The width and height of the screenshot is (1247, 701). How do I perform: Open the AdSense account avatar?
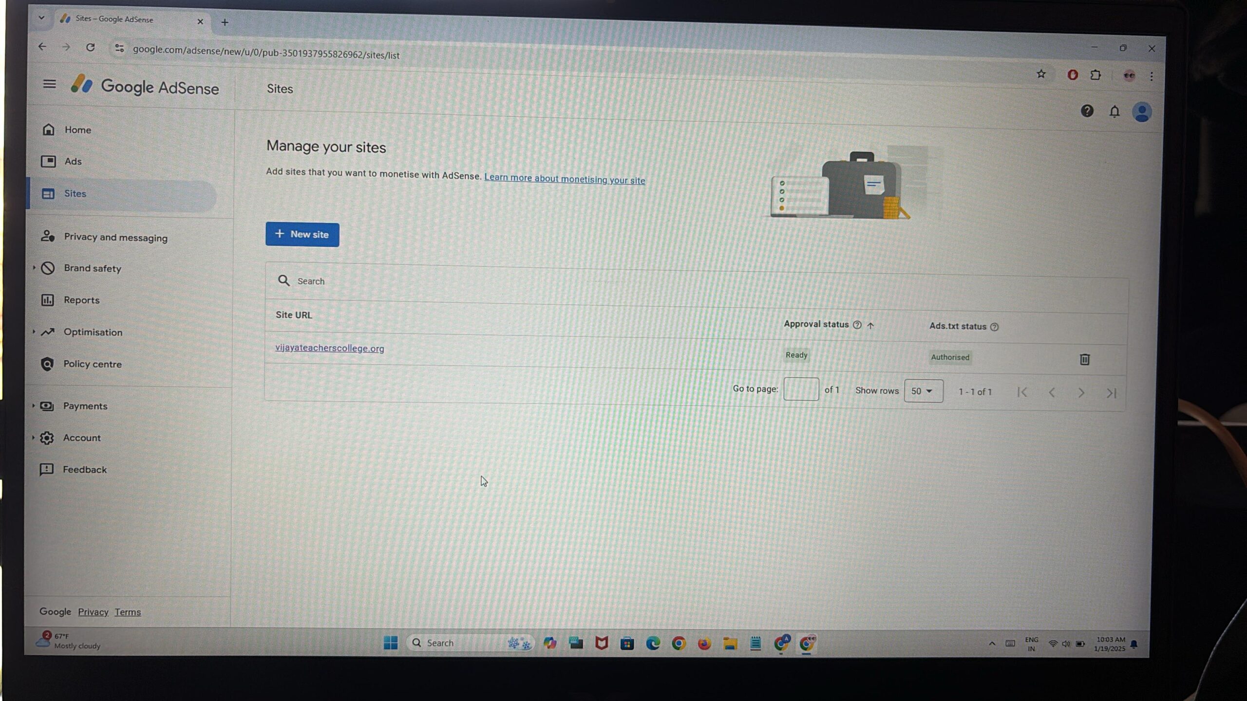coord(1142,112)
